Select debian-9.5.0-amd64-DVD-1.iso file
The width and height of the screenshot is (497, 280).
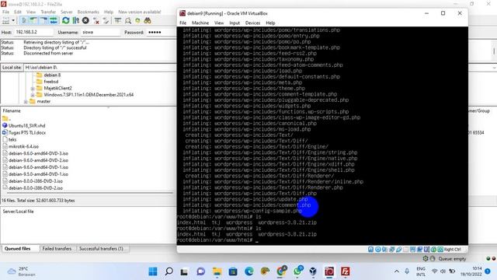(38, 174)
